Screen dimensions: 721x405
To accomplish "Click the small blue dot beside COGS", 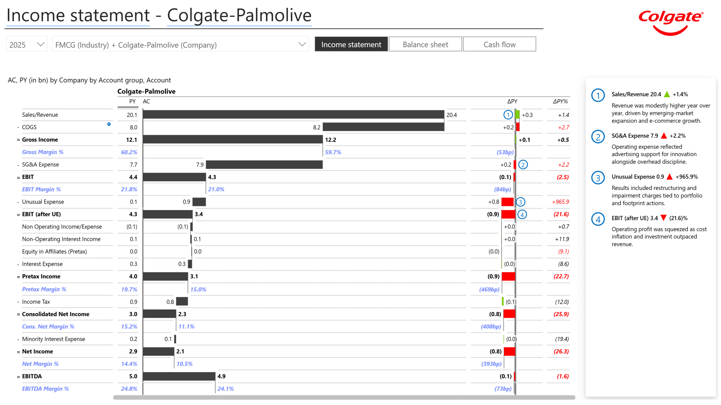I will [x=109, y=124].
